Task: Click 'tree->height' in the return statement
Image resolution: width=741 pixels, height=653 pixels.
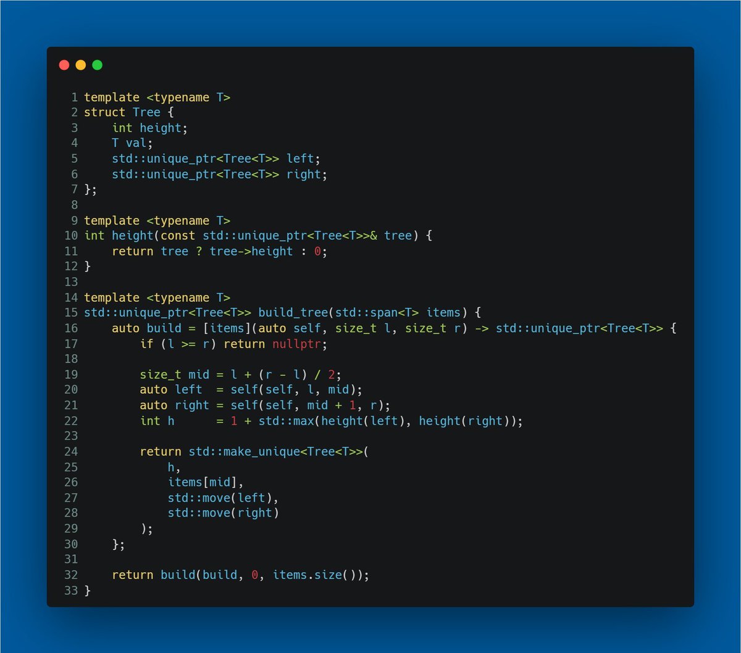Action: click(251, 251)
